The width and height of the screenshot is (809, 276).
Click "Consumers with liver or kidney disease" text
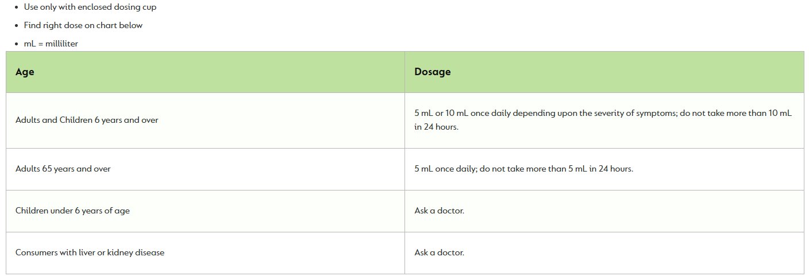tap(90, 252)
